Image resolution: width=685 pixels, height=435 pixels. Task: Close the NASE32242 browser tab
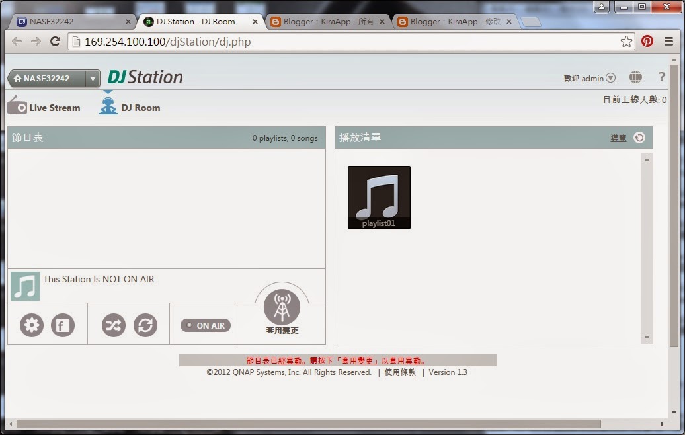(128, 21)
